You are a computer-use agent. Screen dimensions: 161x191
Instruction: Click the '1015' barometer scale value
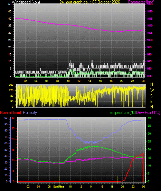pos(150,19)
